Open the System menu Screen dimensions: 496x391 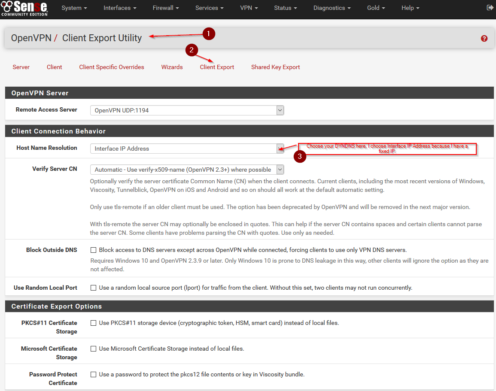tap(74, 8)
